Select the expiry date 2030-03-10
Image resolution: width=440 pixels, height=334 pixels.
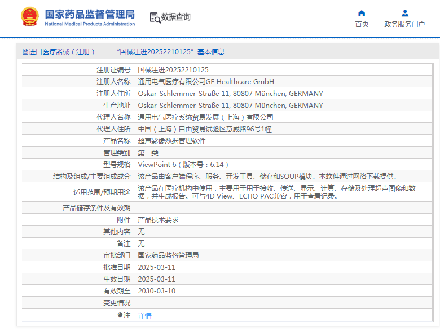(157, 291)
